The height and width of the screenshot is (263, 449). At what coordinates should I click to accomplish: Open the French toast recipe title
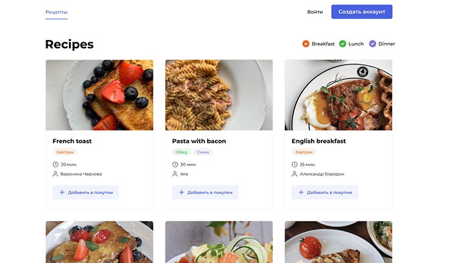pos(72,141)
